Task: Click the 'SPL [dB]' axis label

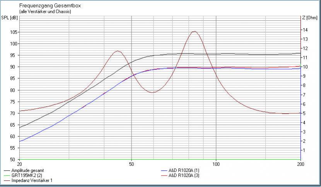Action: (x=9, y=18)
